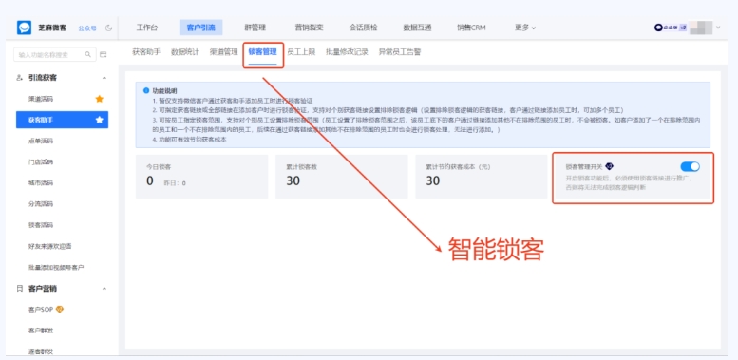
Task: Click the white star on 获客助手
Action: [x=100, y=120]
